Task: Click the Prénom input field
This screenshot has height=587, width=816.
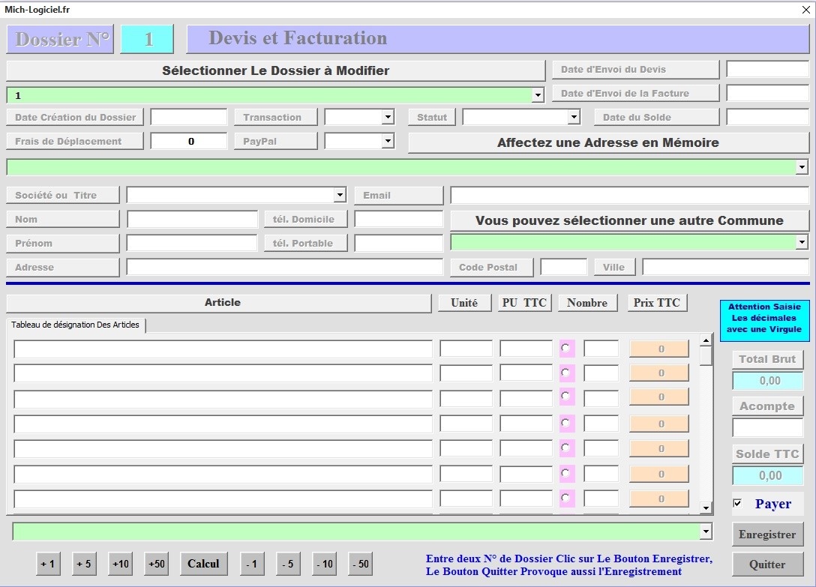Action: pos(192,243)
